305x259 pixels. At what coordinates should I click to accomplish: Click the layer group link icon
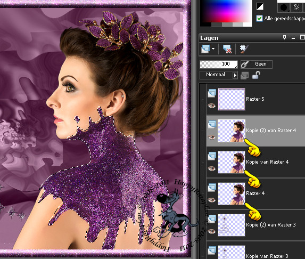coord(244,75)
